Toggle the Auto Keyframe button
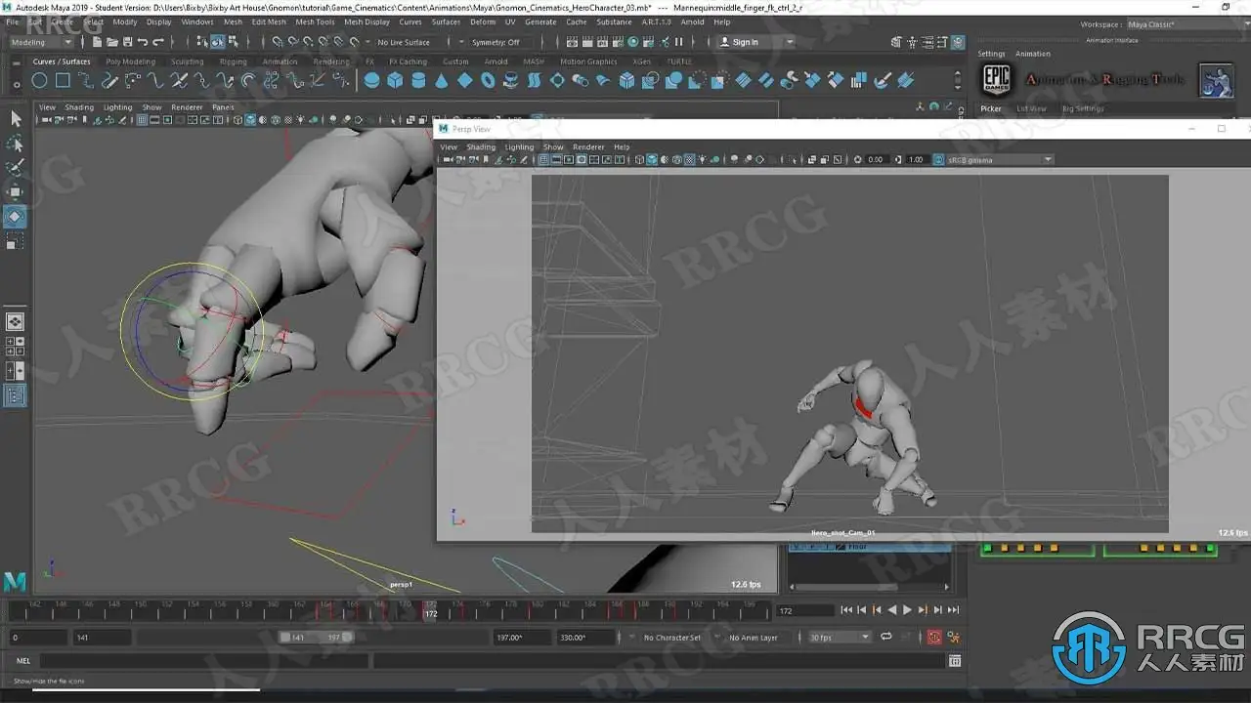 click(933, 637)
